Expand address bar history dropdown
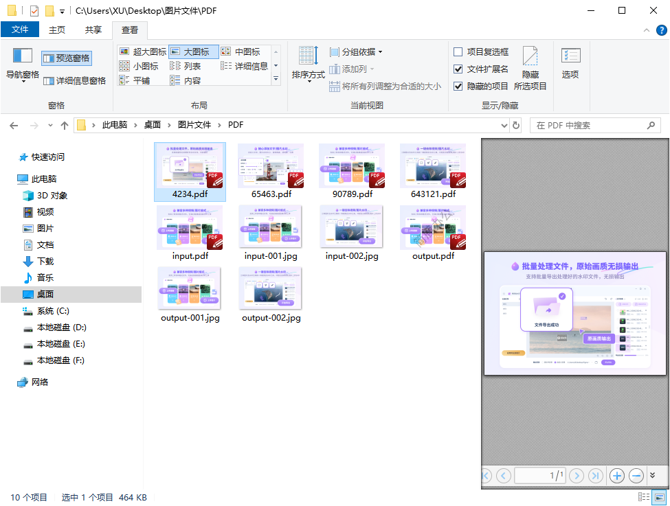The image size is (670, 506). click(x=504, y=125)
